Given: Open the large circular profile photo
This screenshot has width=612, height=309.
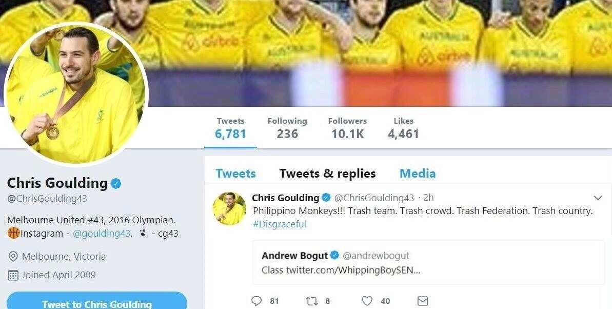Looking at the screenshot, I should point(76,94).
